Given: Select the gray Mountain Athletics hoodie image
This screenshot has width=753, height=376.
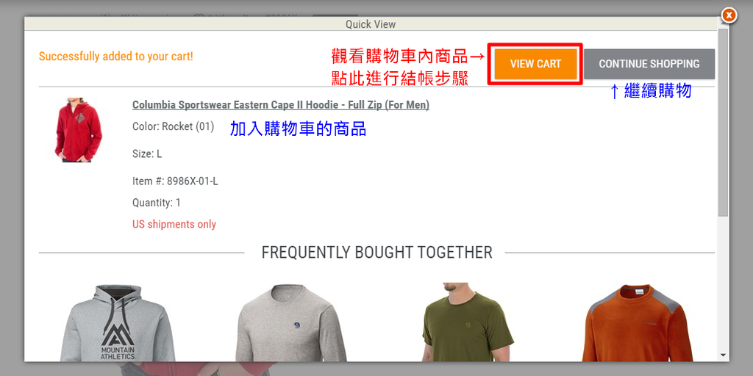Looking at the screenshot, I should pos(118,322).
